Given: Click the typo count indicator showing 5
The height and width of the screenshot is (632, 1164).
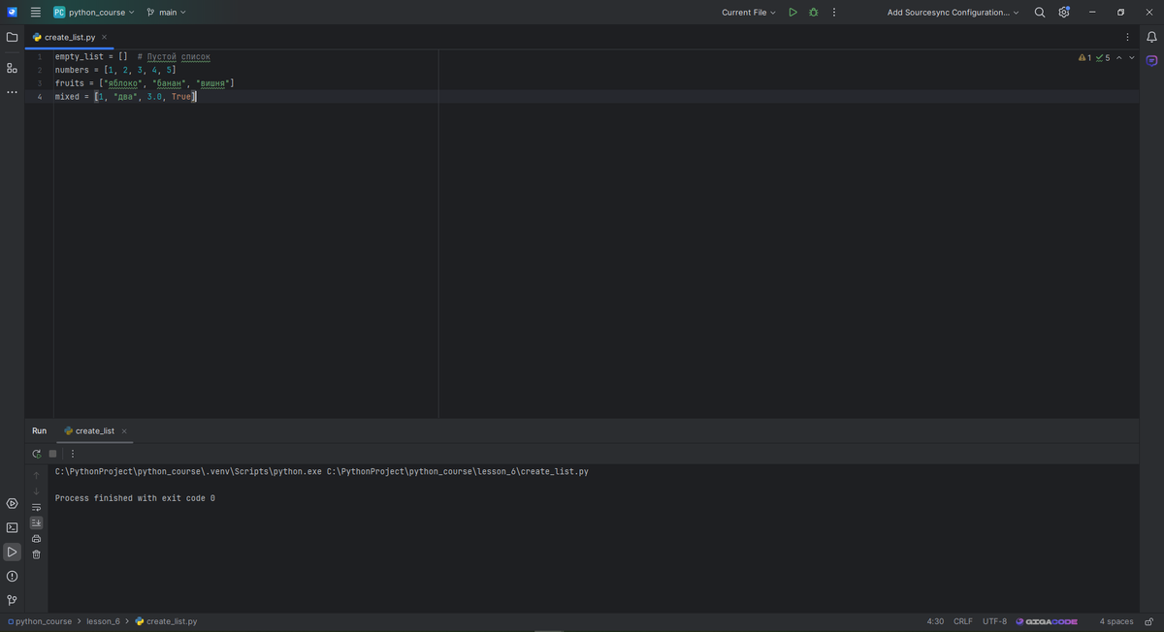Looking at the screenshot, I should (1102, 57).
